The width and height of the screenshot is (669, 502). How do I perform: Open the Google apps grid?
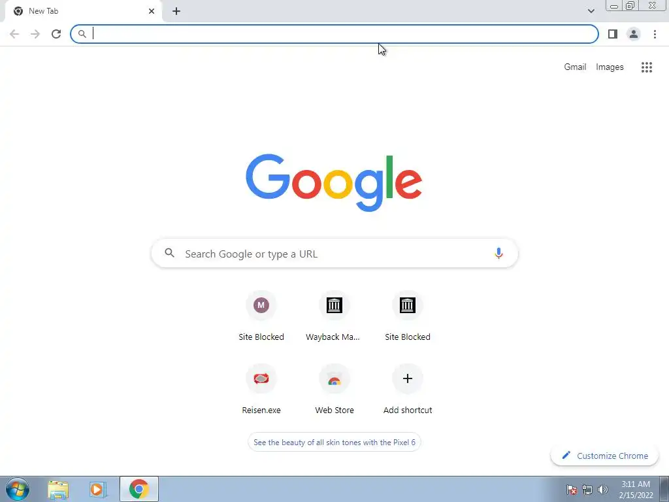(x=646, y=67)
